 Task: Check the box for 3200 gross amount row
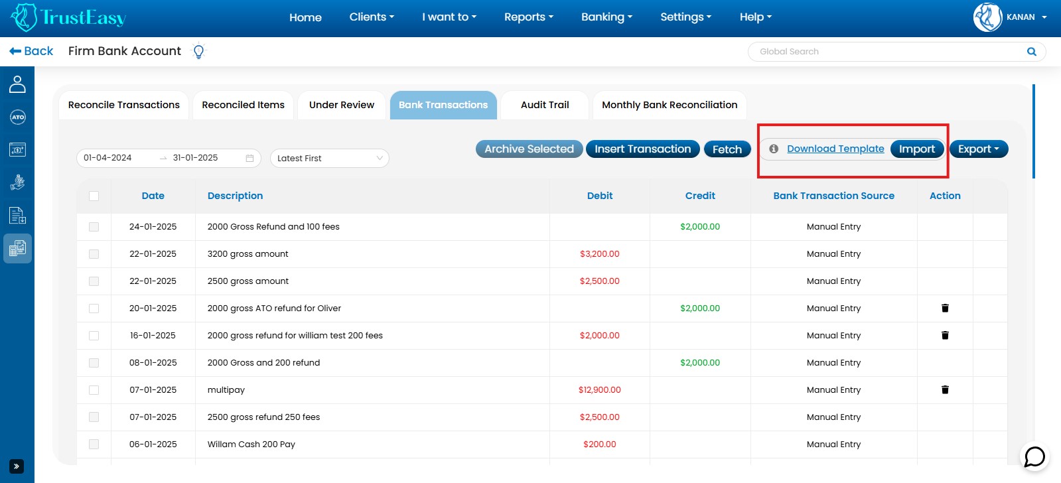pyautogui.click(x=94, y=254)
